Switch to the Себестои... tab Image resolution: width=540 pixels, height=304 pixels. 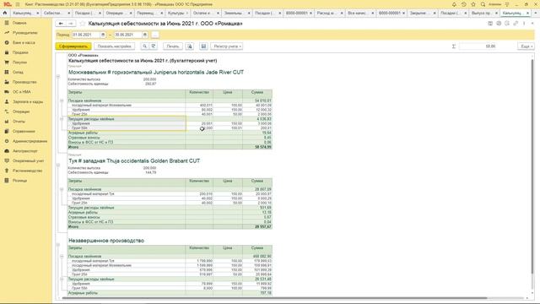coord(57,14)
